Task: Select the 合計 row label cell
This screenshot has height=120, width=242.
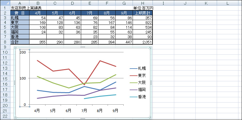Action: coord(20,42)
